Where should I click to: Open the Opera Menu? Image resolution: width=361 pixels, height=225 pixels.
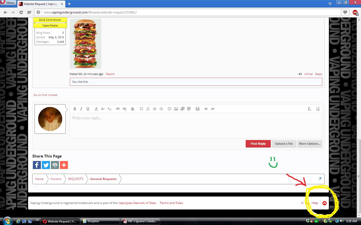8,3
